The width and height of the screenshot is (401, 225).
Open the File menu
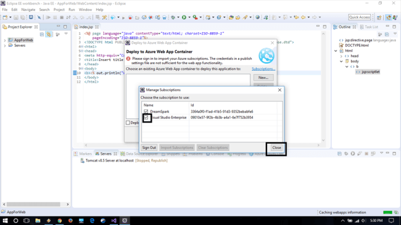click(4, 10)
